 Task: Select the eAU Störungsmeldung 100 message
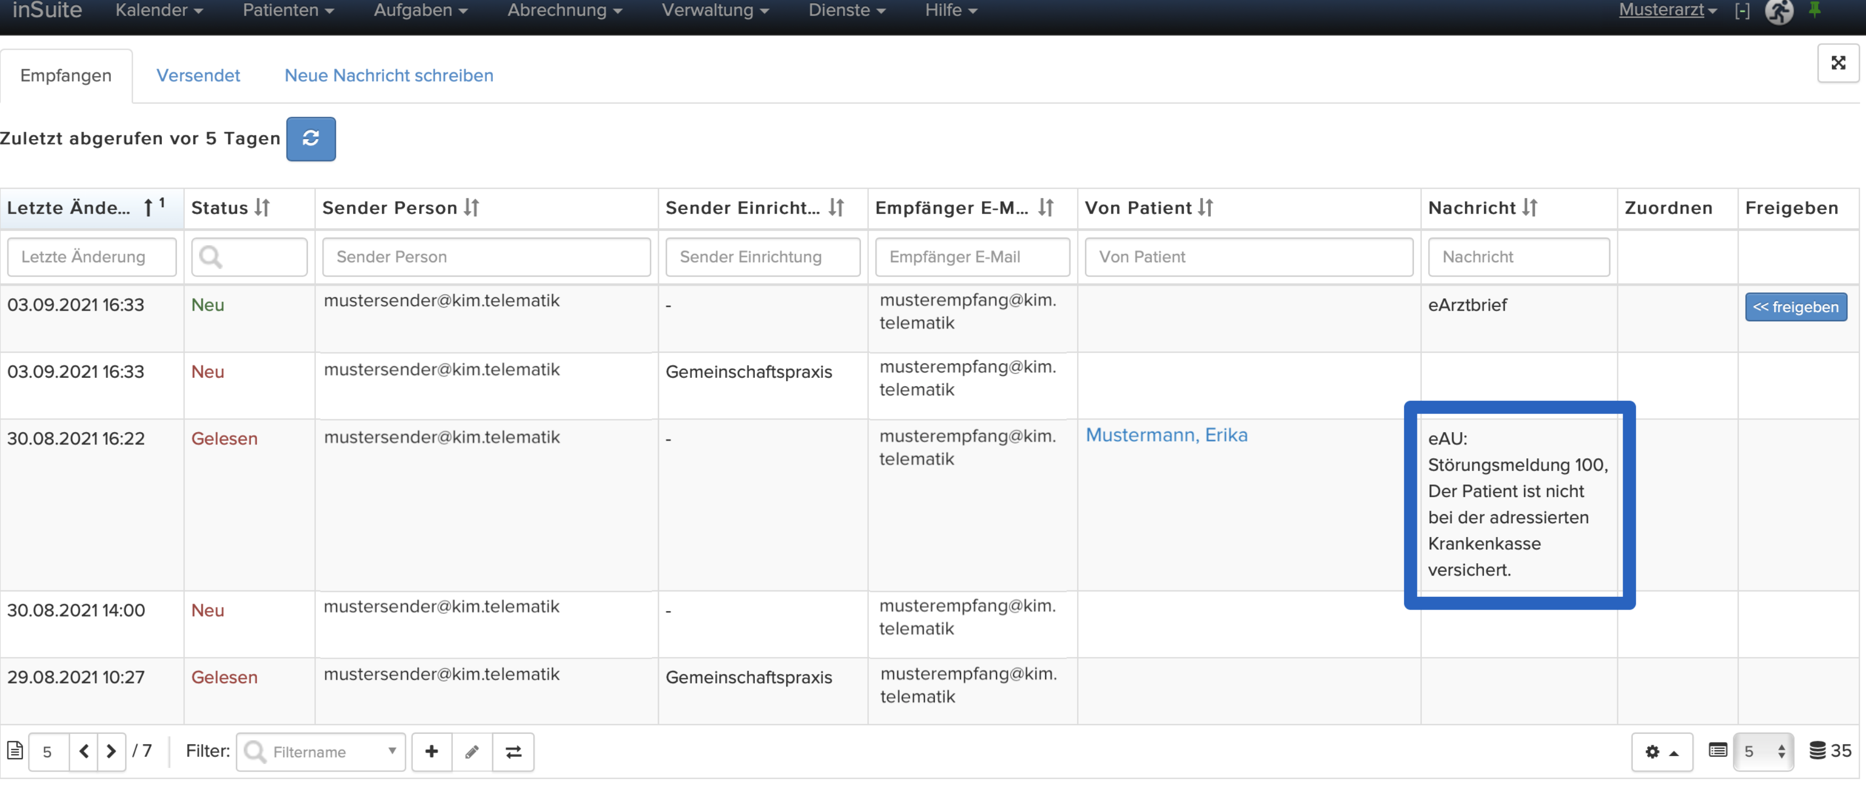[x=1519, y=505]
